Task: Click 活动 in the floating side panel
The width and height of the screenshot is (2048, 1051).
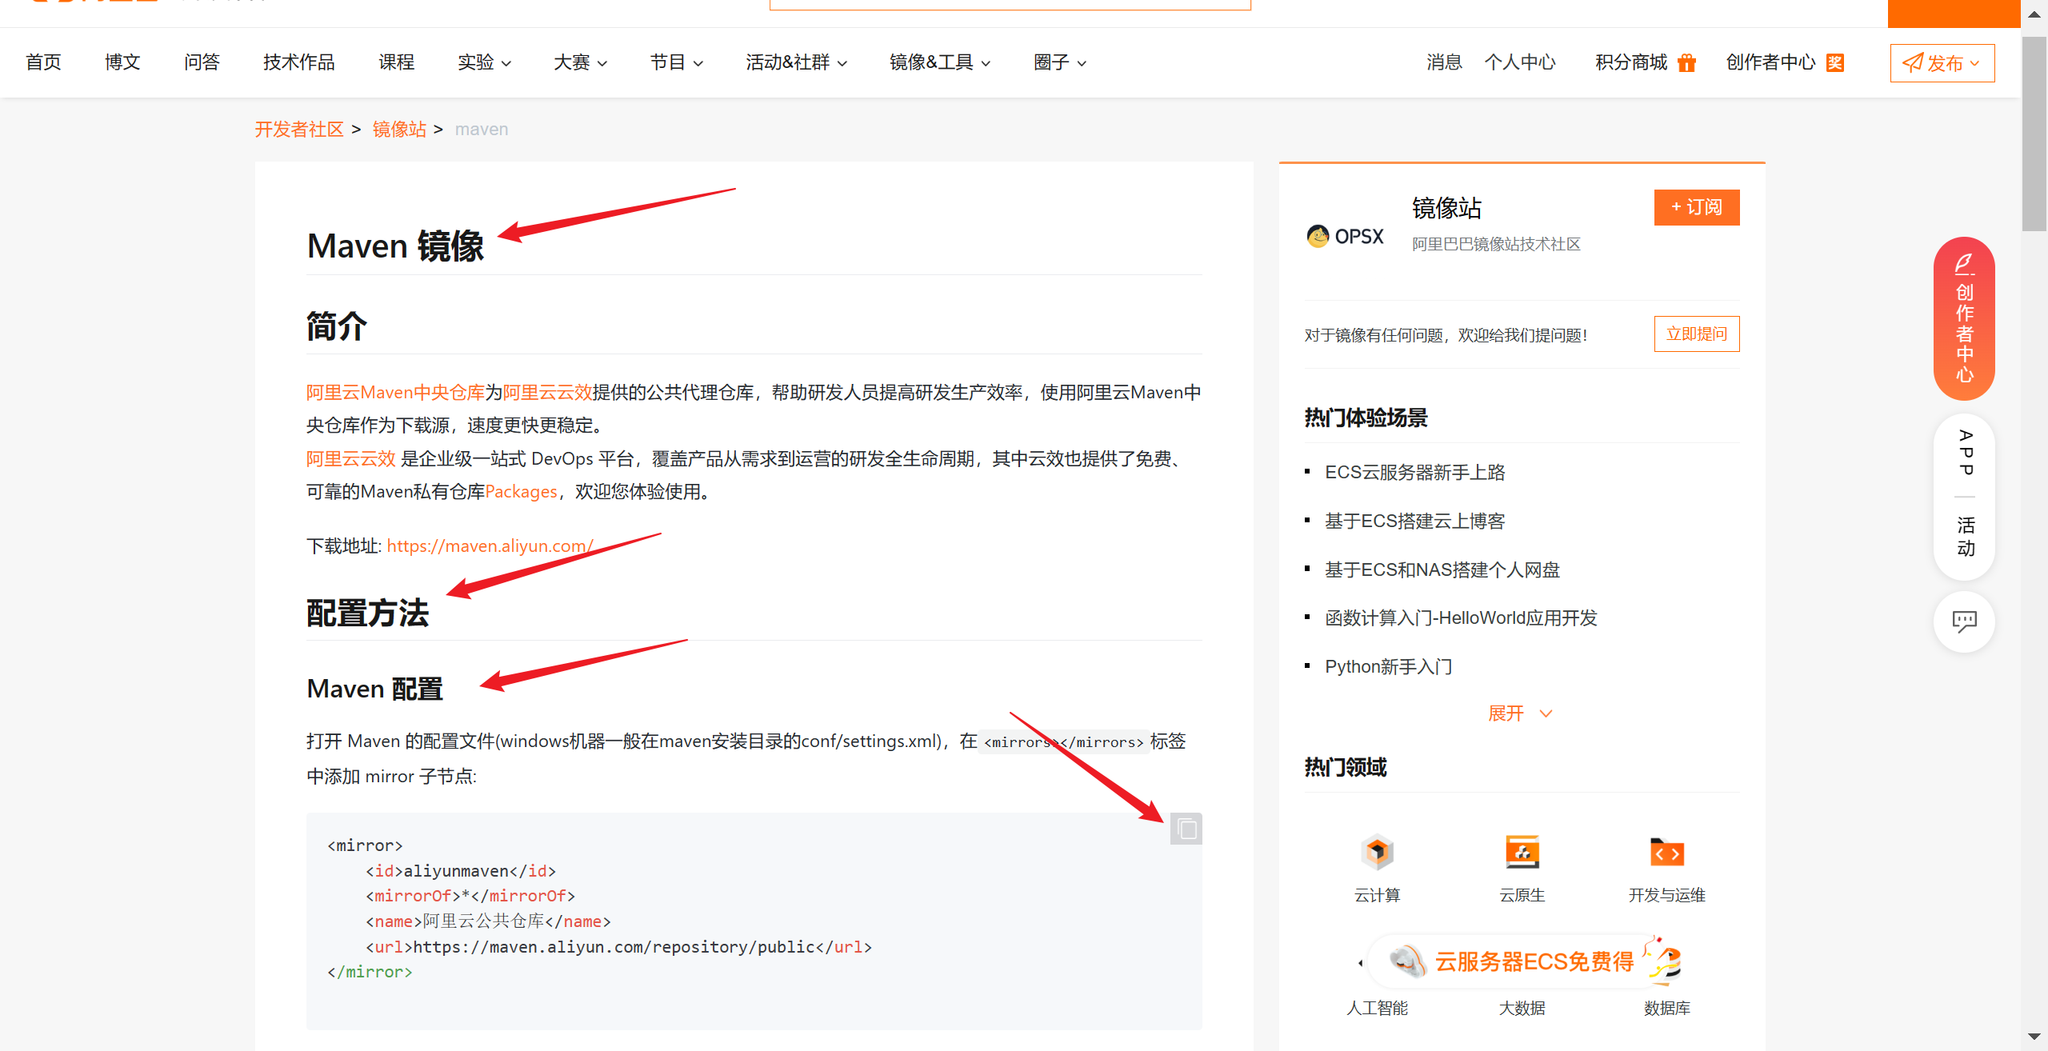Action: point(1965,537)
